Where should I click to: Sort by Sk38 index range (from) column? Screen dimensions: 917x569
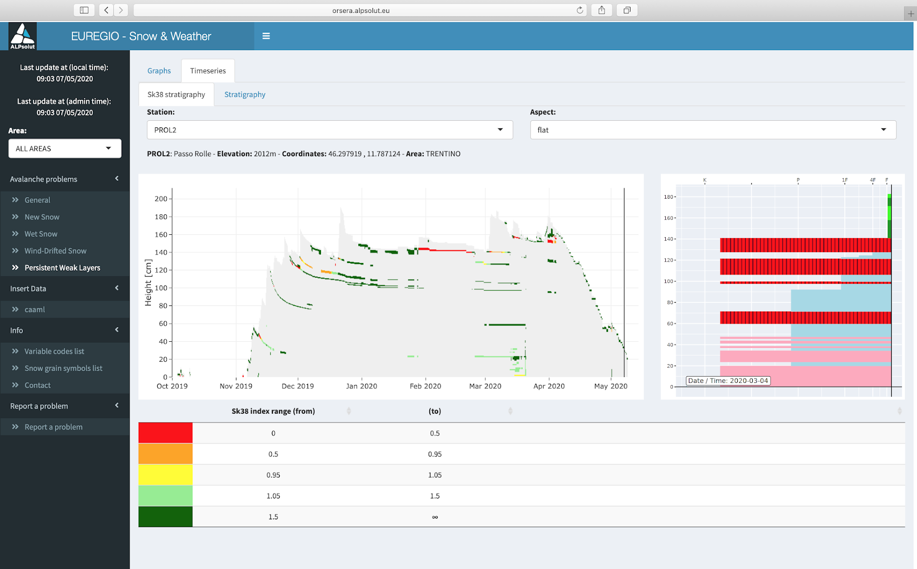click(x=349, y=411)
